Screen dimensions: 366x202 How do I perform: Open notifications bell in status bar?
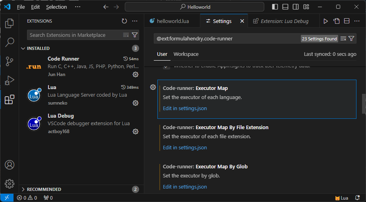pos(357,198)
